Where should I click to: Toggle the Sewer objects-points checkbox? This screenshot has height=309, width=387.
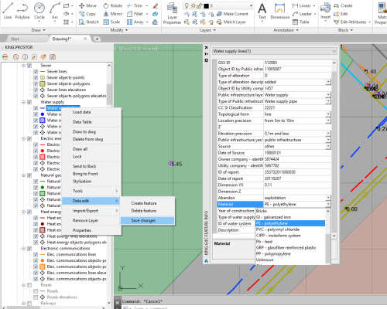(36, 78)
